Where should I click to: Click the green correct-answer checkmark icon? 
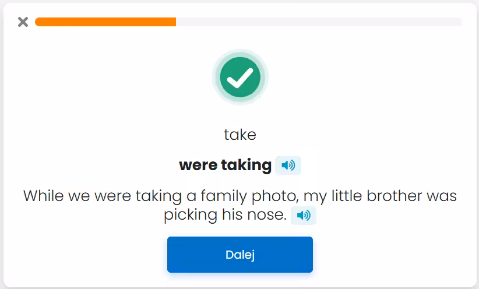239,77
